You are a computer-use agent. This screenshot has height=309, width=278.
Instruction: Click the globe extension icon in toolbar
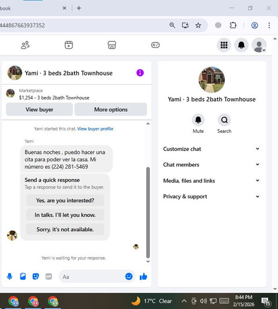point(218,25)
